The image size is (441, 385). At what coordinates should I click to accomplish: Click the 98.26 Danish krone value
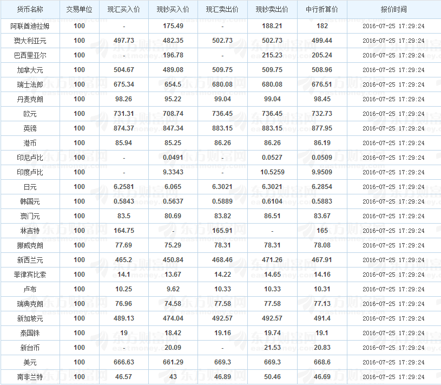(x=124, y=99)
